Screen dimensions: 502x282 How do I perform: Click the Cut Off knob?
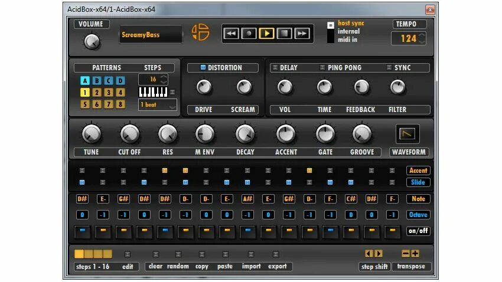click(x=130, y=134)
